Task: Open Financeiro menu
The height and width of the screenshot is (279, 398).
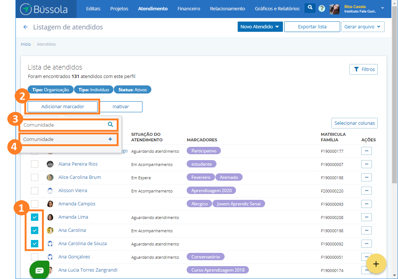Action: pyautogui.click(x=189, y=8)
